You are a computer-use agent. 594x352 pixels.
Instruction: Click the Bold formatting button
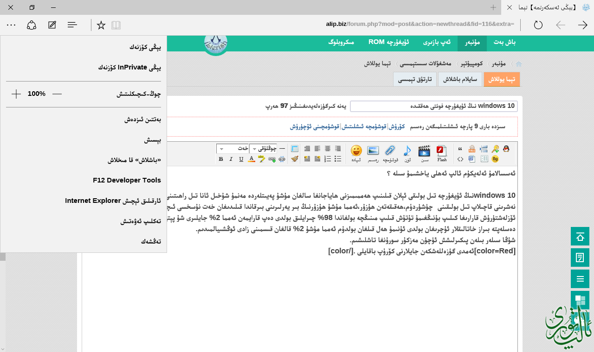click(221, 159)
